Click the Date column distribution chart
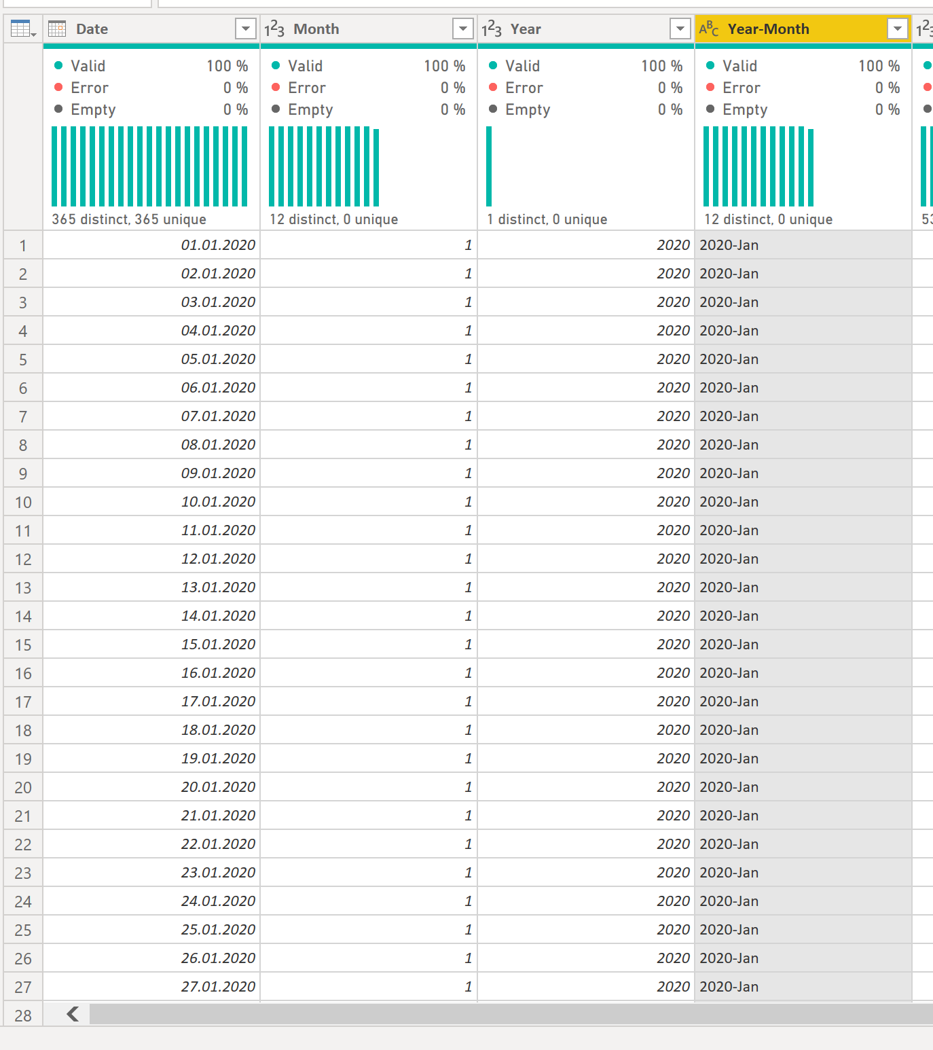This screenshot has height=1050, width=933. tap(150, 166)
